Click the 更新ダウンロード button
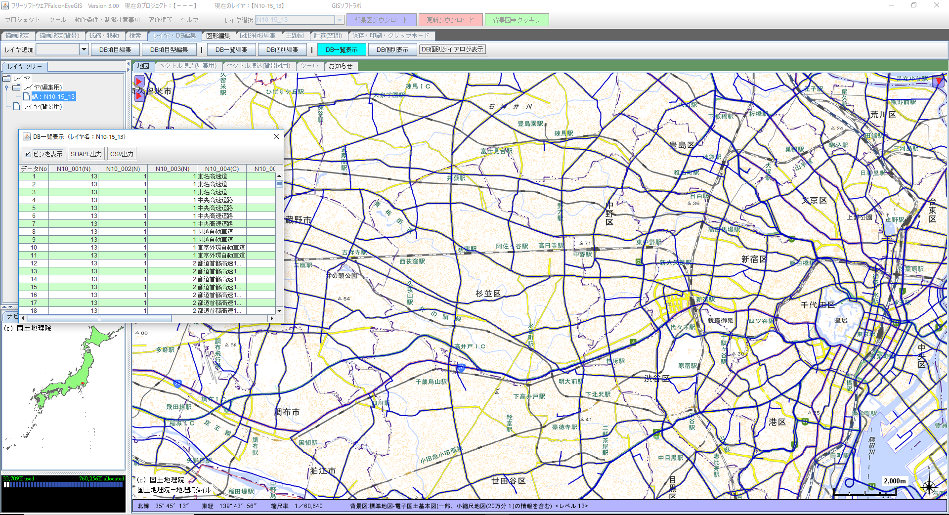The height and width of the screenshot is (515, 949). [450, 20]
